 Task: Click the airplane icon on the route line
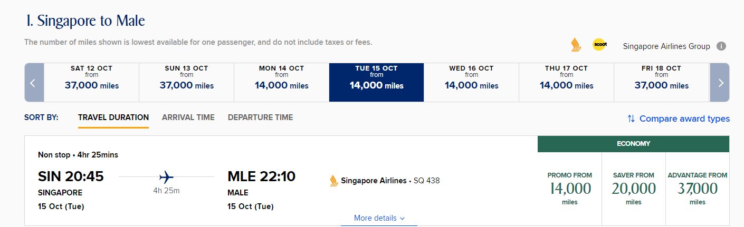pos(166,176)
